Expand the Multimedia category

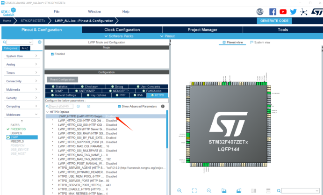point(22,90)
